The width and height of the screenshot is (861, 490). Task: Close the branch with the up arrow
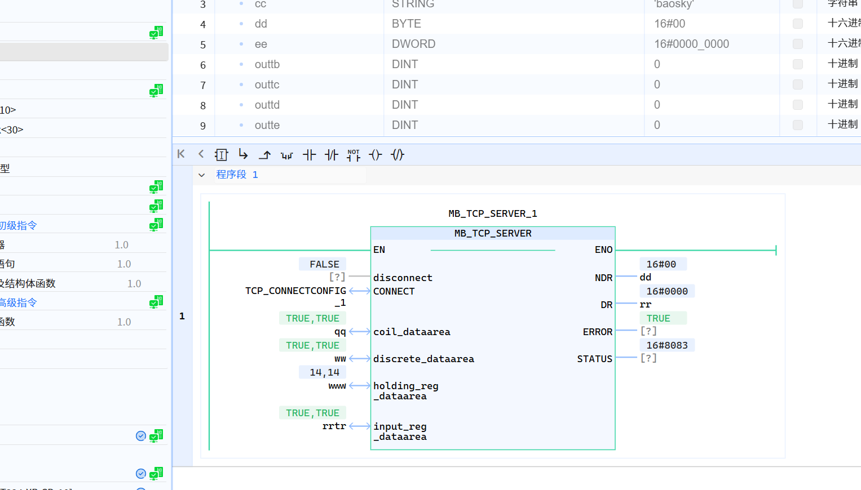click(265, 155)
